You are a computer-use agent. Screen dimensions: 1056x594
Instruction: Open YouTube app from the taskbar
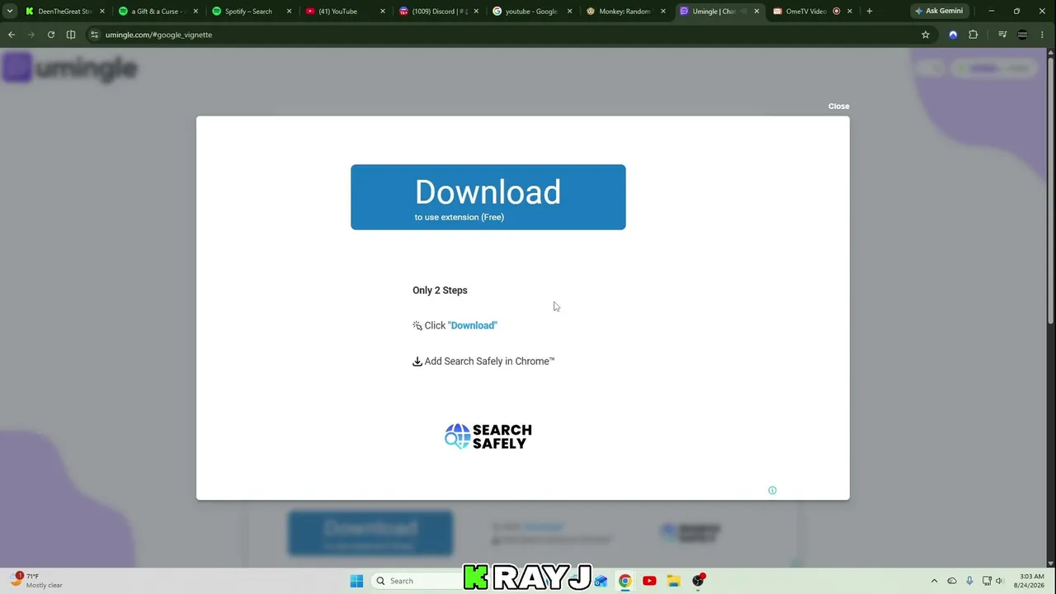(x=649, y=581)
